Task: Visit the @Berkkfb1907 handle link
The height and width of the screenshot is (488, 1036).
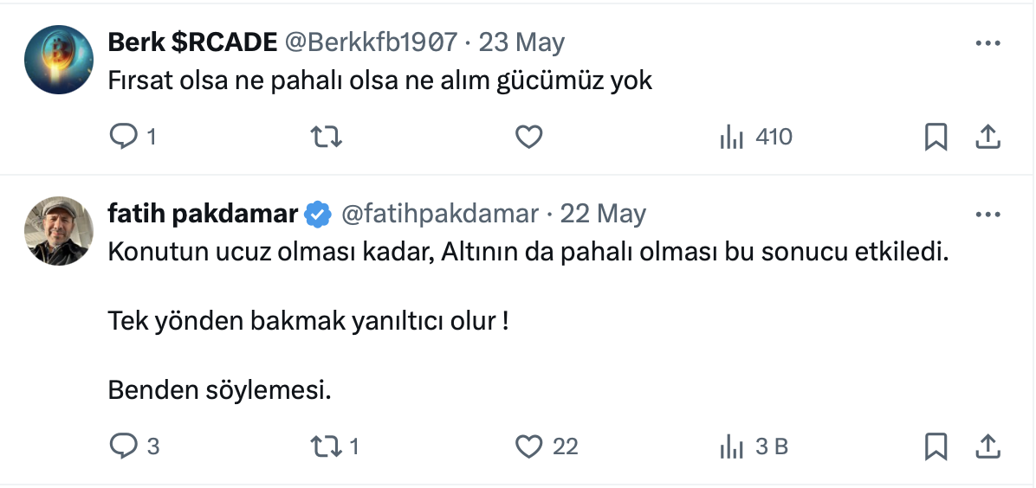Action: pyautogui.click(x=371, y=42)
